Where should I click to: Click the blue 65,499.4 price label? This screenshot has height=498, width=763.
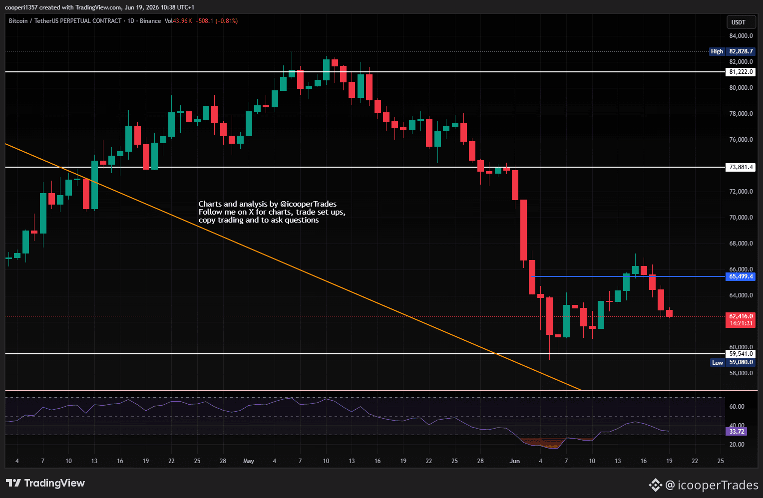[741, 276]
